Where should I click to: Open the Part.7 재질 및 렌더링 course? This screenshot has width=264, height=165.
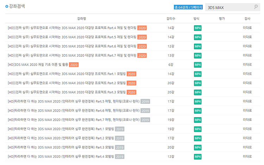(x=72, y=56)
